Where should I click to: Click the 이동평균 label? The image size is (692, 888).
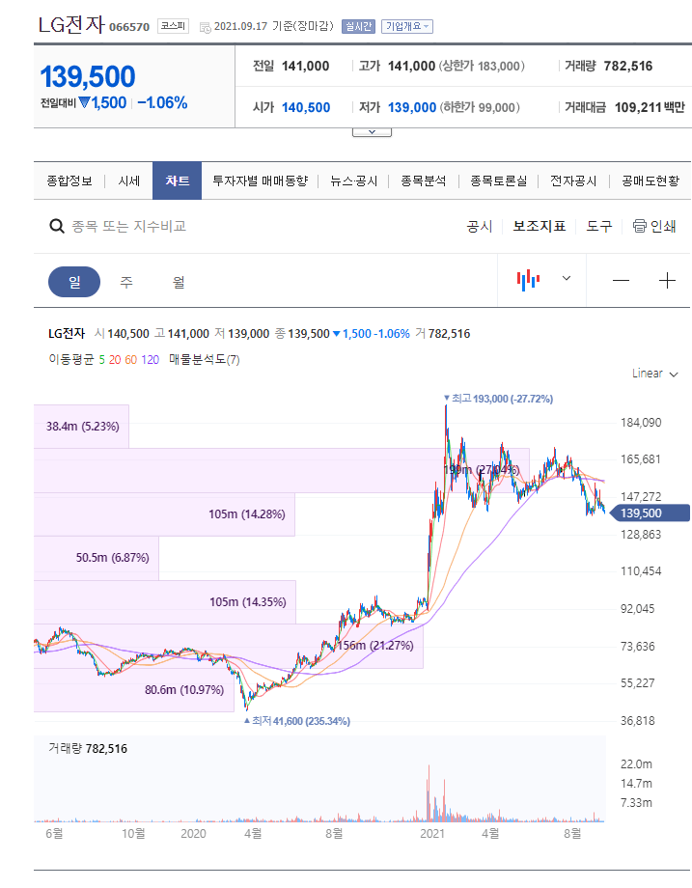pos(71,360)
